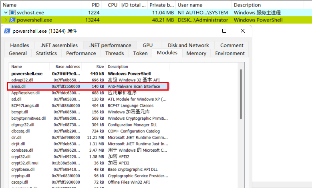The width and height of the screenshot is (312, 188).
Task: Click the modules list vertical scrollbar
Action: click(x=241, y=94)
